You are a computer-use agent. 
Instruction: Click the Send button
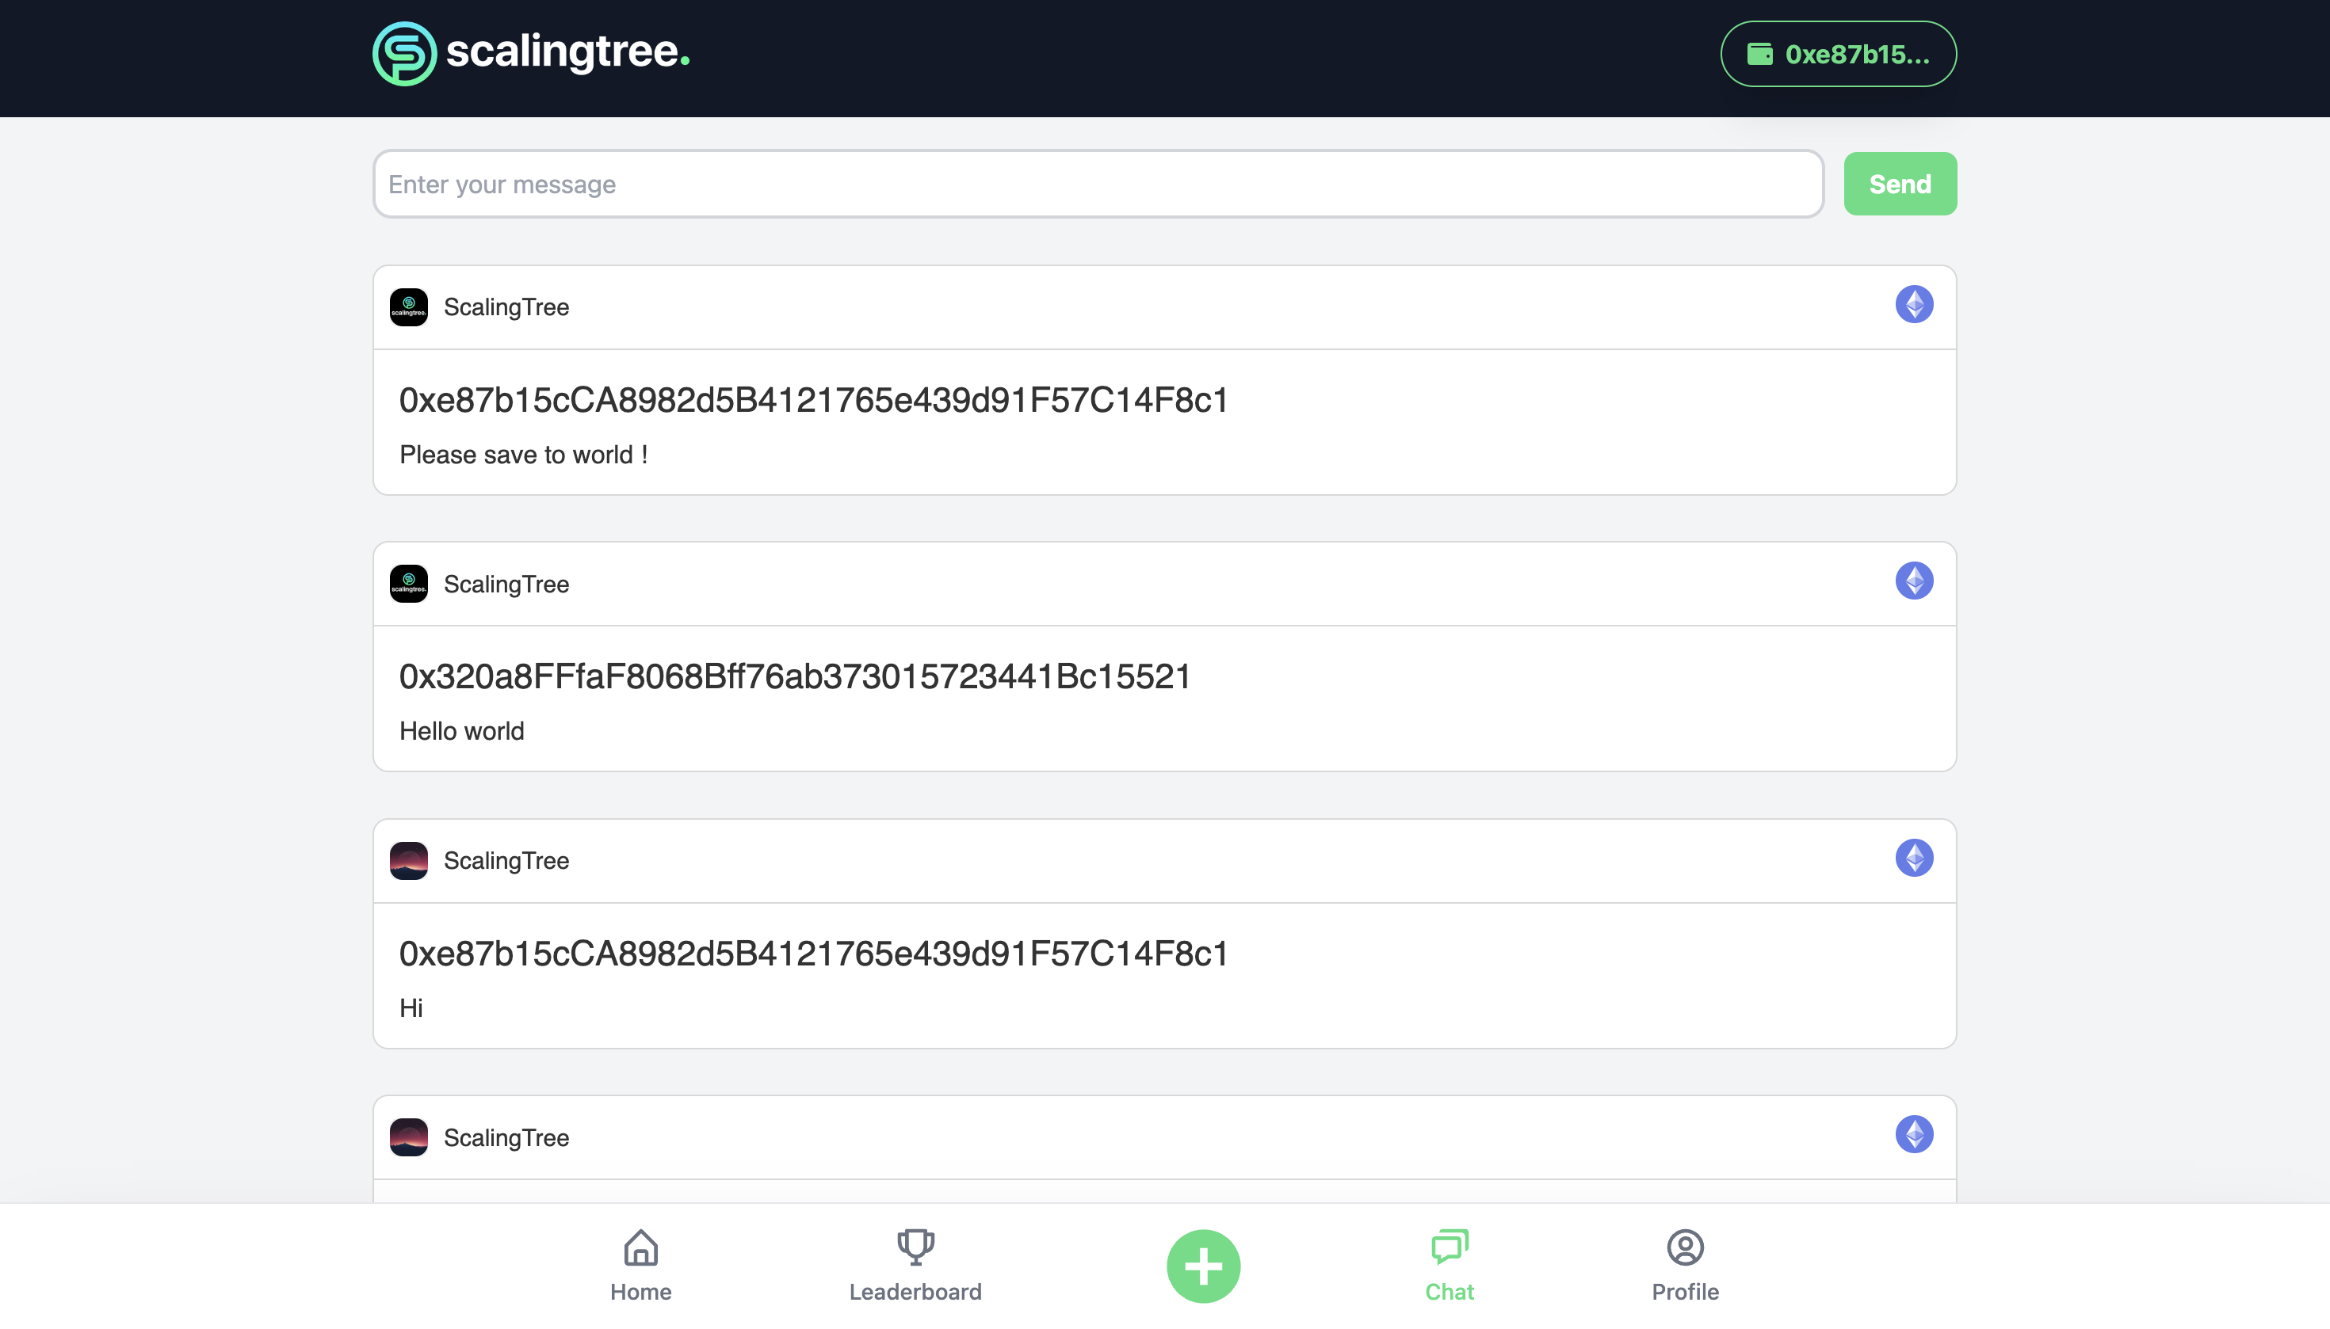(1900, 184)
